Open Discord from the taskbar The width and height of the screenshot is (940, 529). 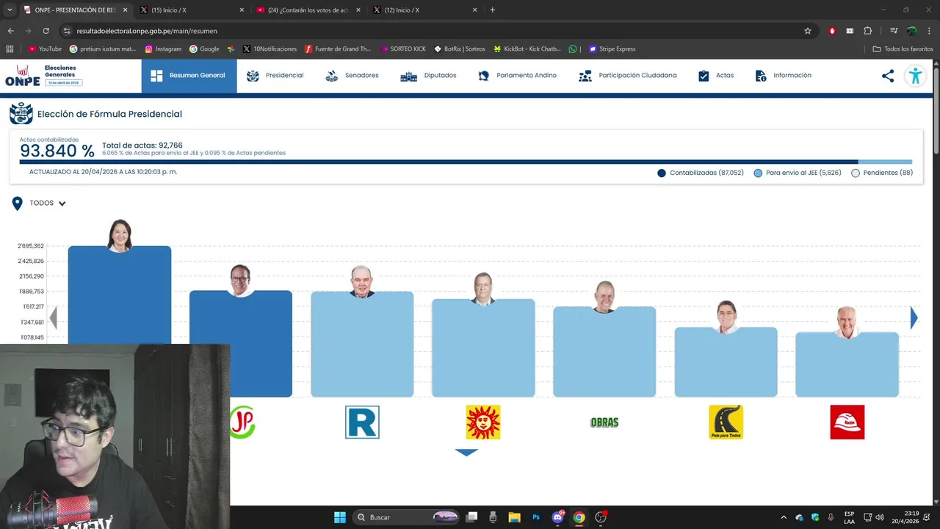pos(557,517)
